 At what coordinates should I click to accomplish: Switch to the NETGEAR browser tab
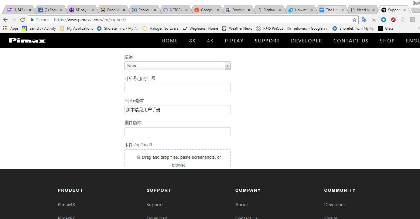coord(175,10)
